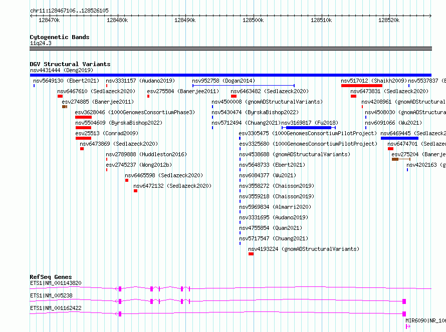Click the red nsv4193224 variant marker

[251, 254]
